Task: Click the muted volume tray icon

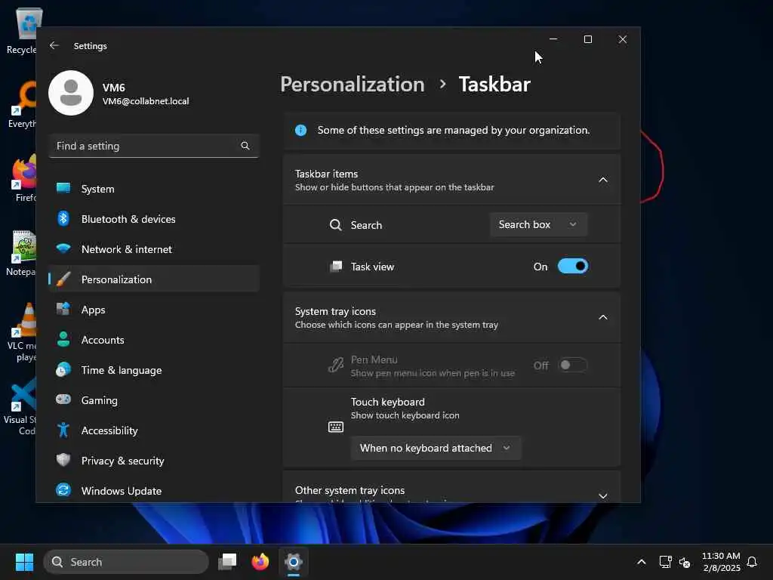Action: pos(685,562)
